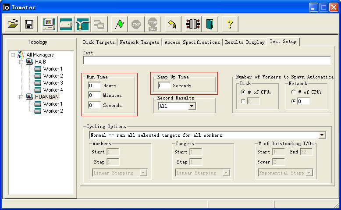Click the Start New Disk Worker icon
The image size is (341, 210).
click(66, 24)
